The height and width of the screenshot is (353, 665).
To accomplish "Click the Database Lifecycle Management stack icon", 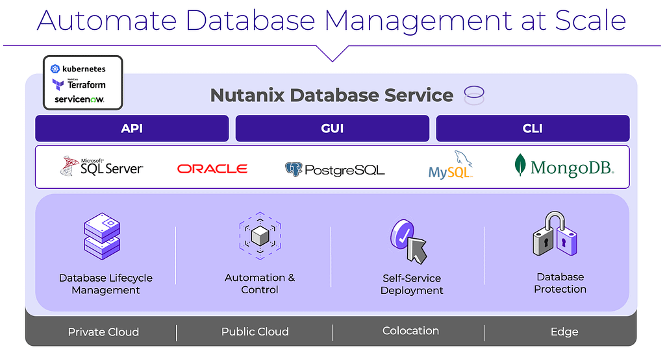I will coord(102,236).
